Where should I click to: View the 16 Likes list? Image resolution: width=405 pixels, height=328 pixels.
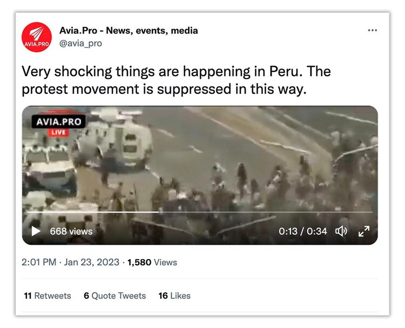tap(174, 296)
